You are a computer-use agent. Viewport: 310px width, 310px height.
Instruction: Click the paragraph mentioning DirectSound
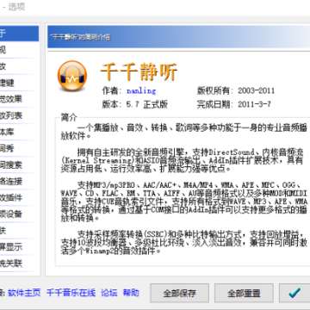pyautogui.click(x=183, y=160)
